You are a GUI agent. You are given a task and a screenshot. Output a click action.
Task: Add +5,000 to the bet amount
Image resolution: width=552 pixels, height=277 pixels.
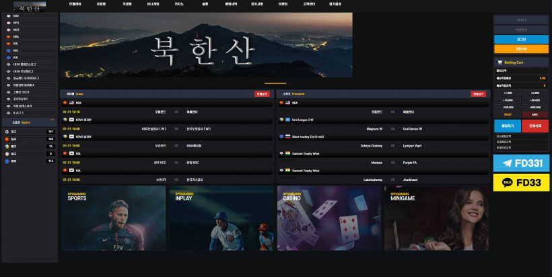534,93
